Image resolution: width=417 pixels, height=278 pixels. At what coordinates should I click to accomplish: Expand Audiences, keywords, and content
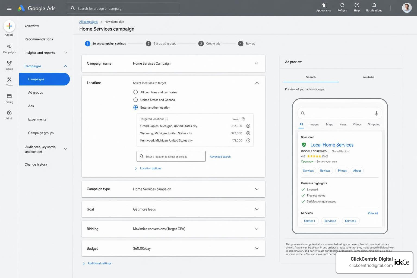pos(65,149)
